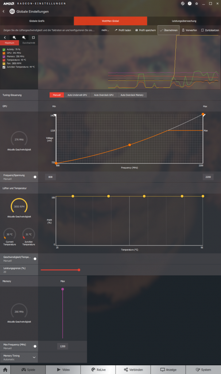Open the Video section

[x=63, y=370]
